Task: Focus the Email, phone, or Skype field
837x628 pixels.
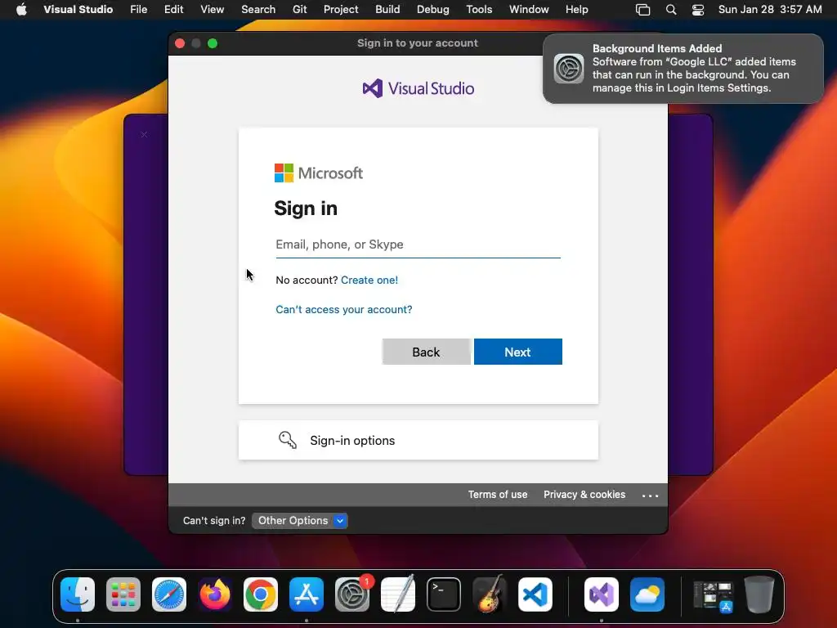Action: [418, 244]
